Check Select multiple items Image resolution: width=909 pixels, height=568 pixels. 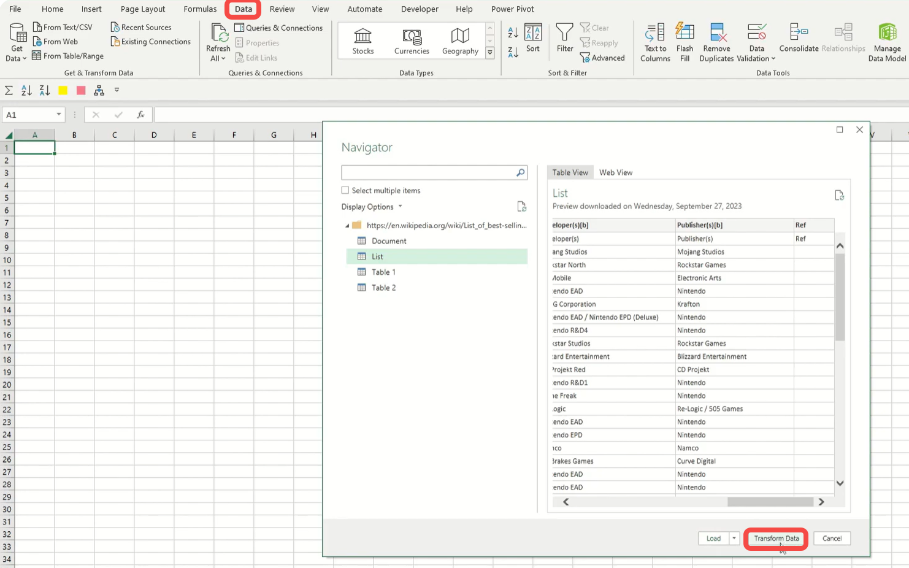tap(345, 191)
